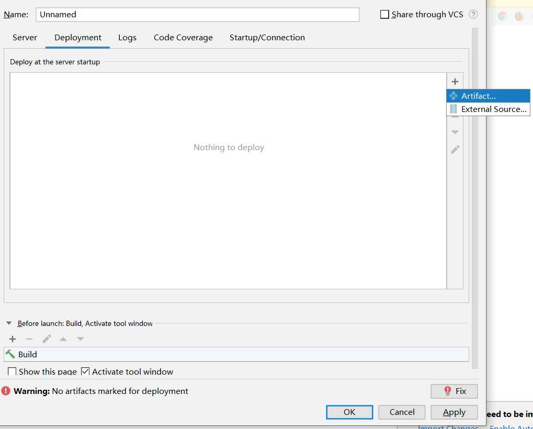Click the External Source archive icon

pyautogui.click(x=453, y=109)
